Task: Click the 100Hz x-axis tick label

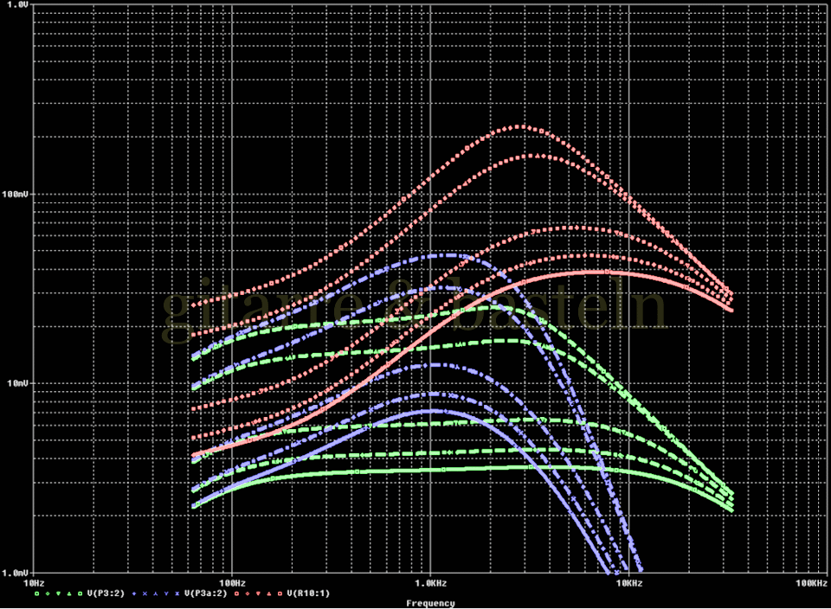Action: click(232, 583)
